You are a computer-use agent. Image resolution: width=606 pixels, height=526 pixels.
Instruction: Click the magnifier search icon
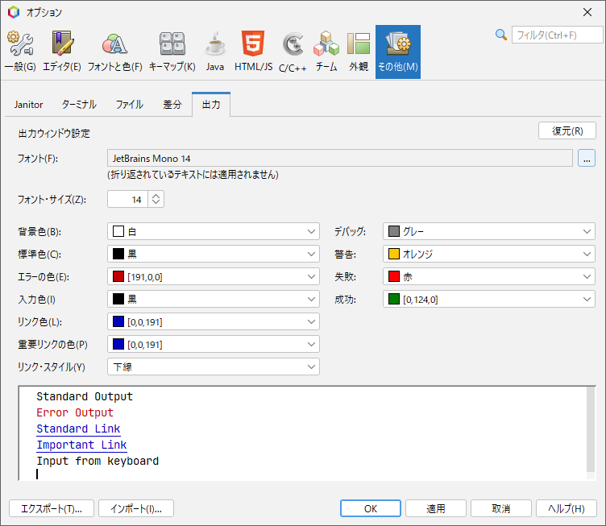[501, 35]
